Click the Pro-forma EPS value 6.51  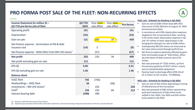(x=131, y=66)
